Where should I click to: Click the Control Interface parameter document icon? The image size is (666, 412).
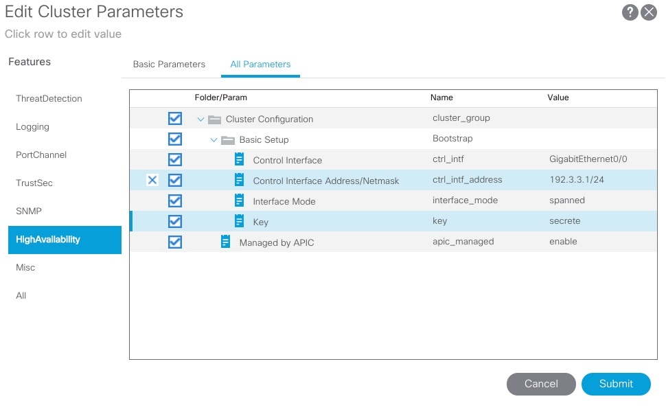tap(239, 159)
